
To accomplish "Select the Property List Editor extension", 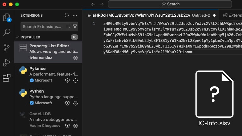I will coord(48,52).
